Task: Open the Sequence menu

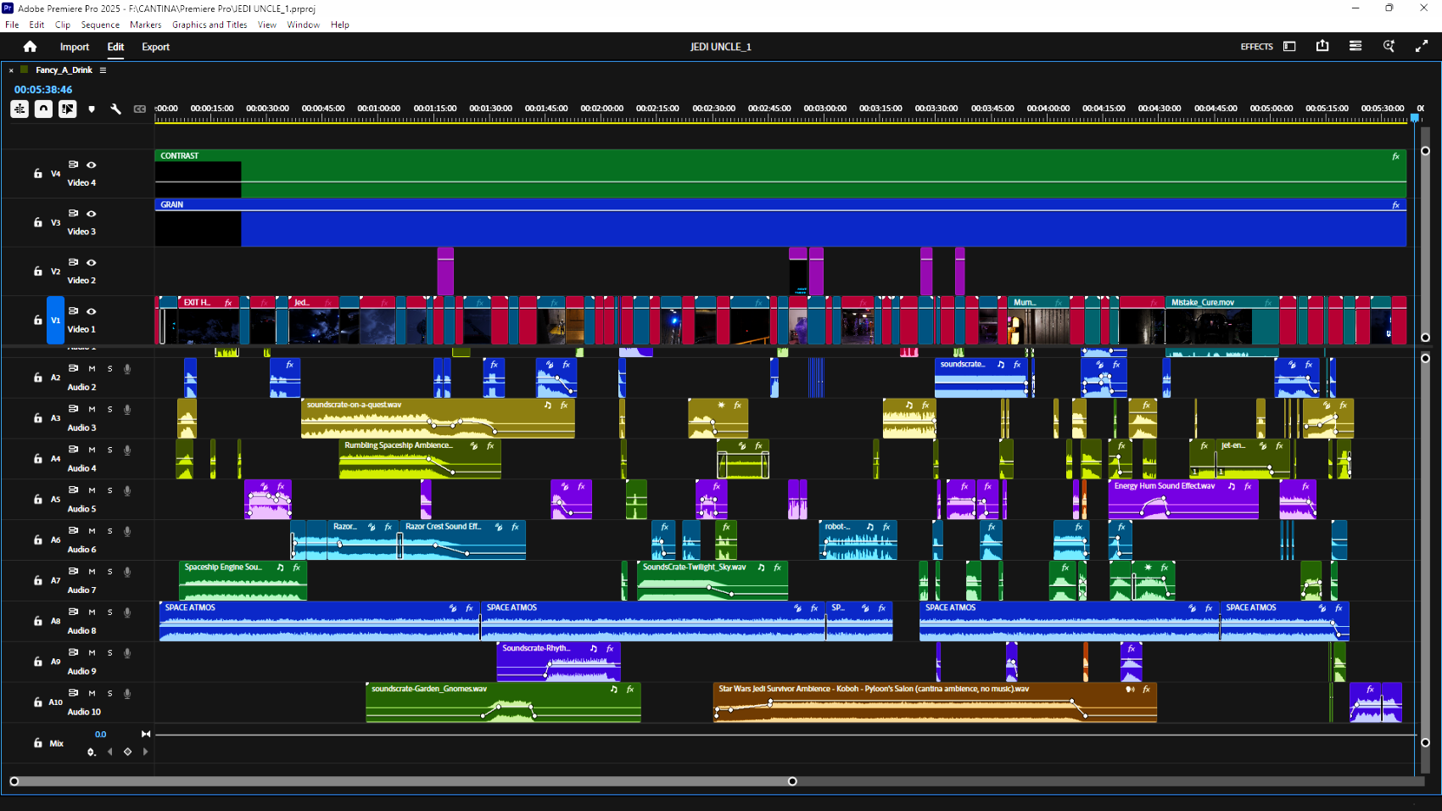Action: [x=100, y=25]
